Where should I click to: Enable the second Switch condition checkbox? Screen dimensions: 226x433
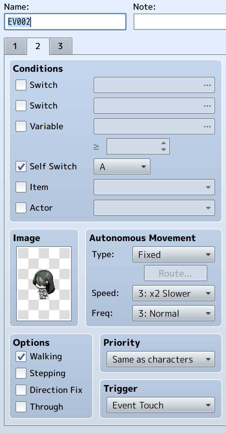point(21,106)
